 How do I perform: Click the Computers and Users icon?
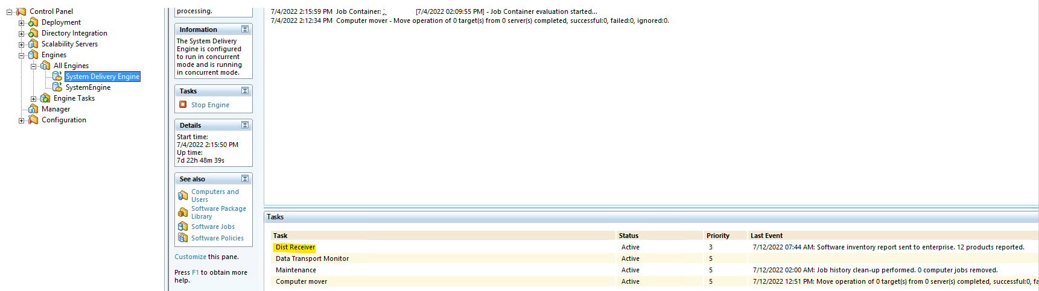click(183, 196)
